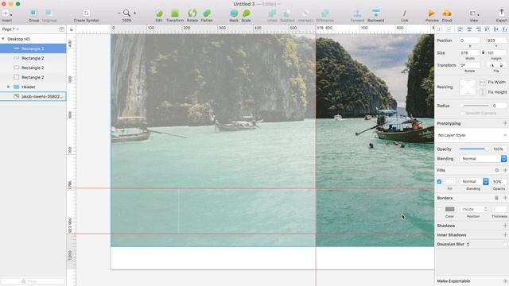Open the No Layer Style dropdown
Viewport: 509px width, 286px height.
(472, 135)
